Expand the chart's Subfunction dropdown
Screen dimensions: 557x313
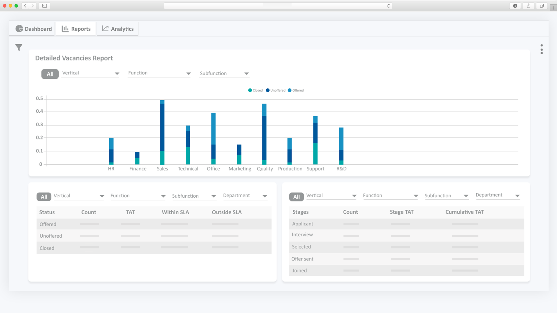[224, 74]
